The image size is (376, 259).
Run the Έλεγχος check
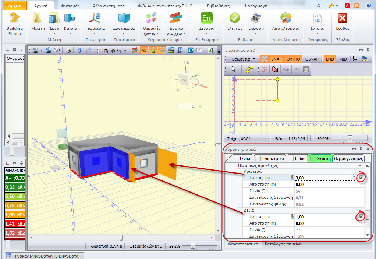[x=234, y=22]
